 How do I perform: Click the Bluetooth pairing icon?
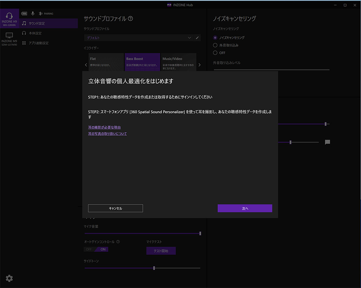click(x=40, y=14)
